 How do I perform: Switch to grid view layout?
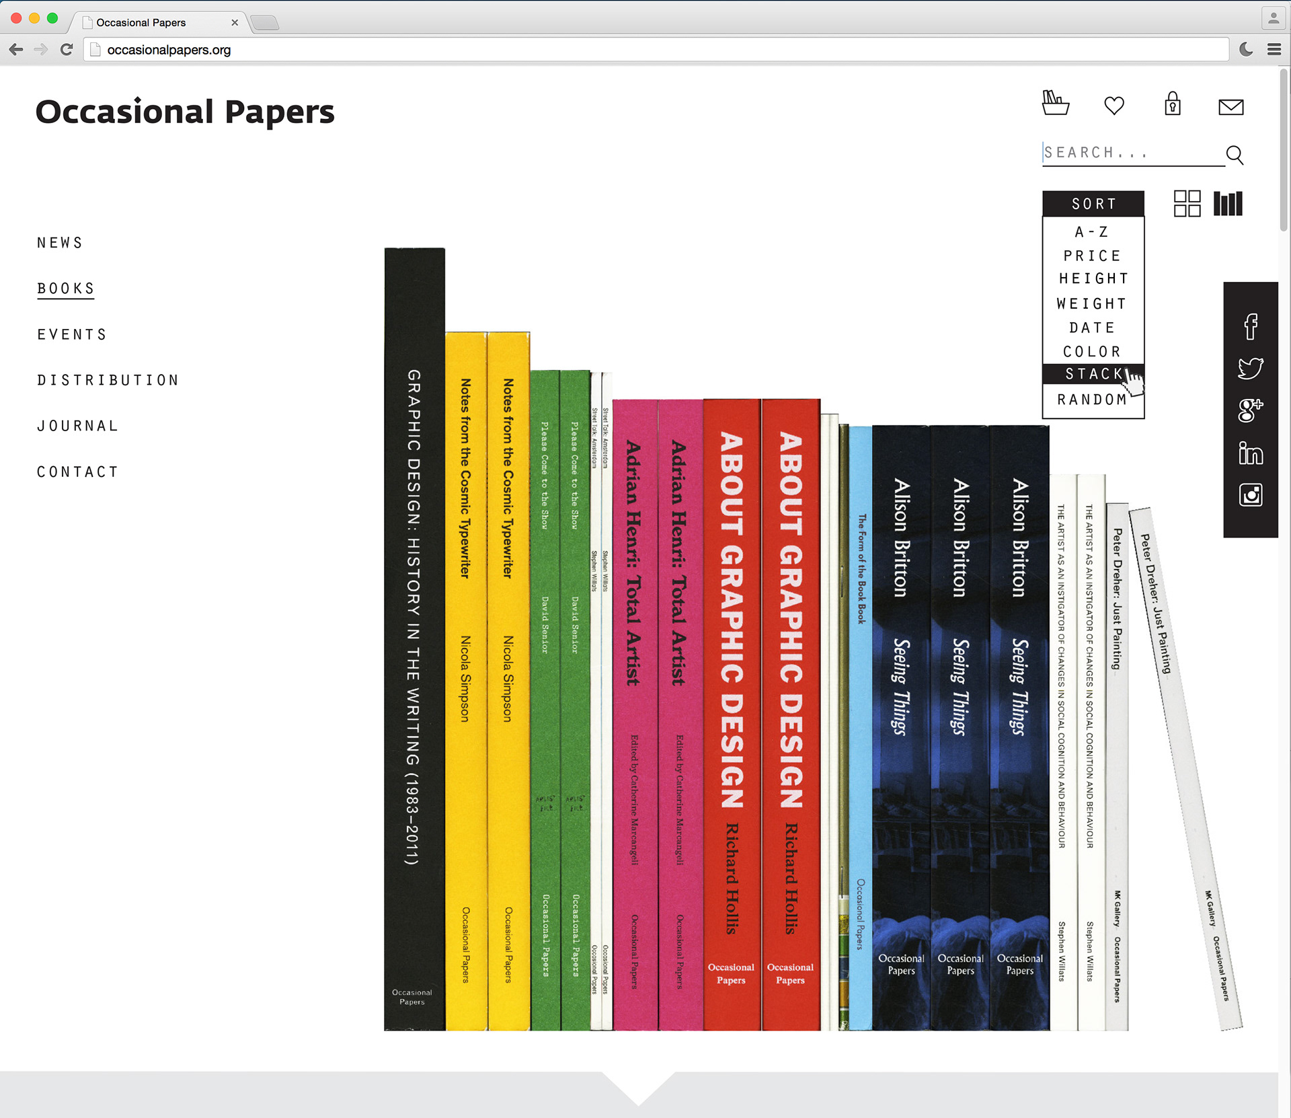[x=1187, y=203]
